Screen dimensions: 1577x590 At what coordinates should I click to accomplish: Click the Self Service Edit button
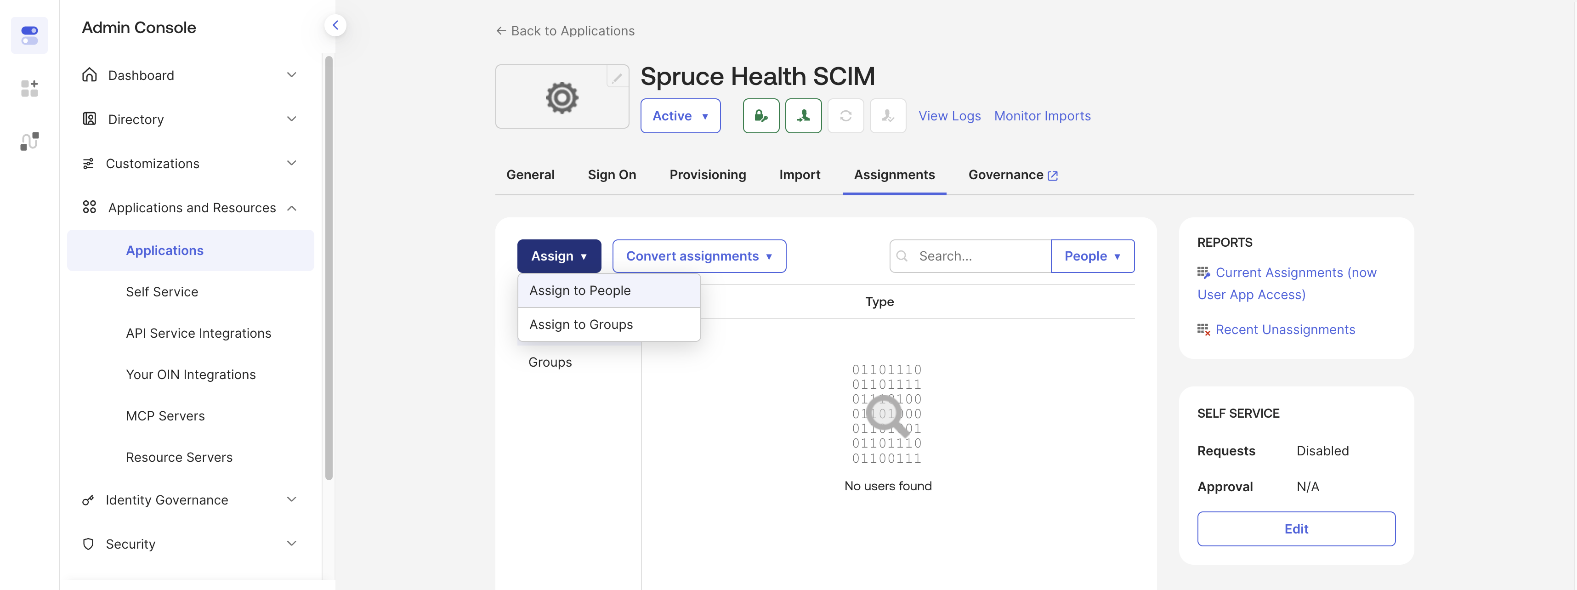(1296, 529)
